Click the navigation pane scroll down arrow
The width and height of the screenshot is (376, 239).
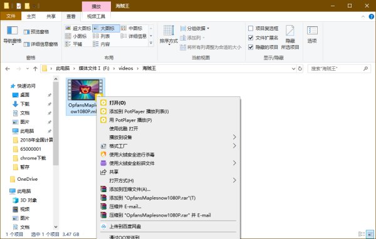[x=56, y=226]
